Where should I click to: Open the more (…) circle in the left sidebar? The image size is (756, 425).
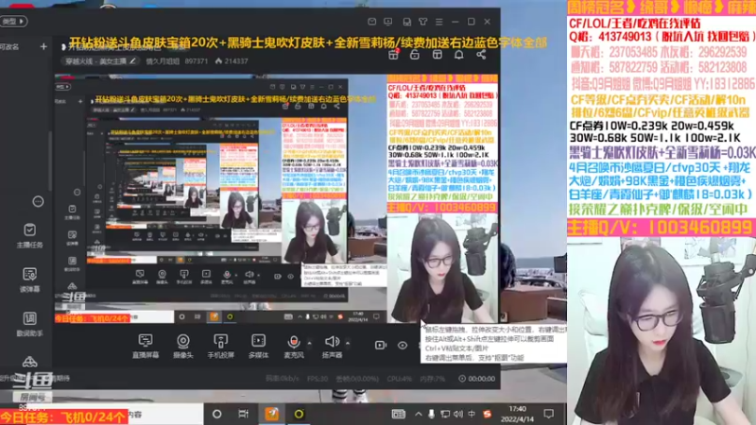pyautogui.click(x=38, y=201)
